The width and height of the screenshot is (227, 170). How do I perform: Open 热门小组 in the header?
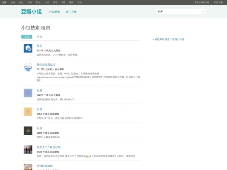71,12
